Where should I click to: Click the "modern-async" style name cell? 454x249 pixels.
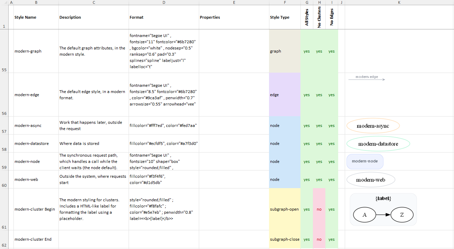pyautogui.click(x=36, y=126)
